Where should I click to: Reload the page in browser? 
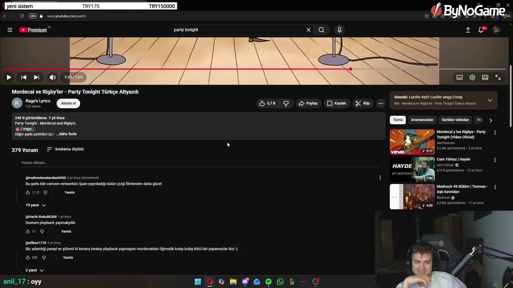(22, 16)
